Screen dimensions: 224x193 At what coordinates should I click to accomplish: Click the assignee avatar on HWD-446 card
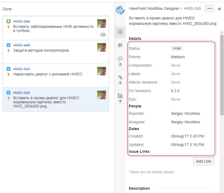[x=102, y=47]
